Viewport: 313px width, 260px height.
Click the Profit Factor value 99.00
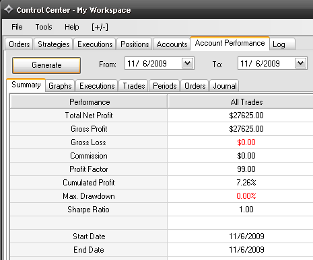[x=246, y=169]
